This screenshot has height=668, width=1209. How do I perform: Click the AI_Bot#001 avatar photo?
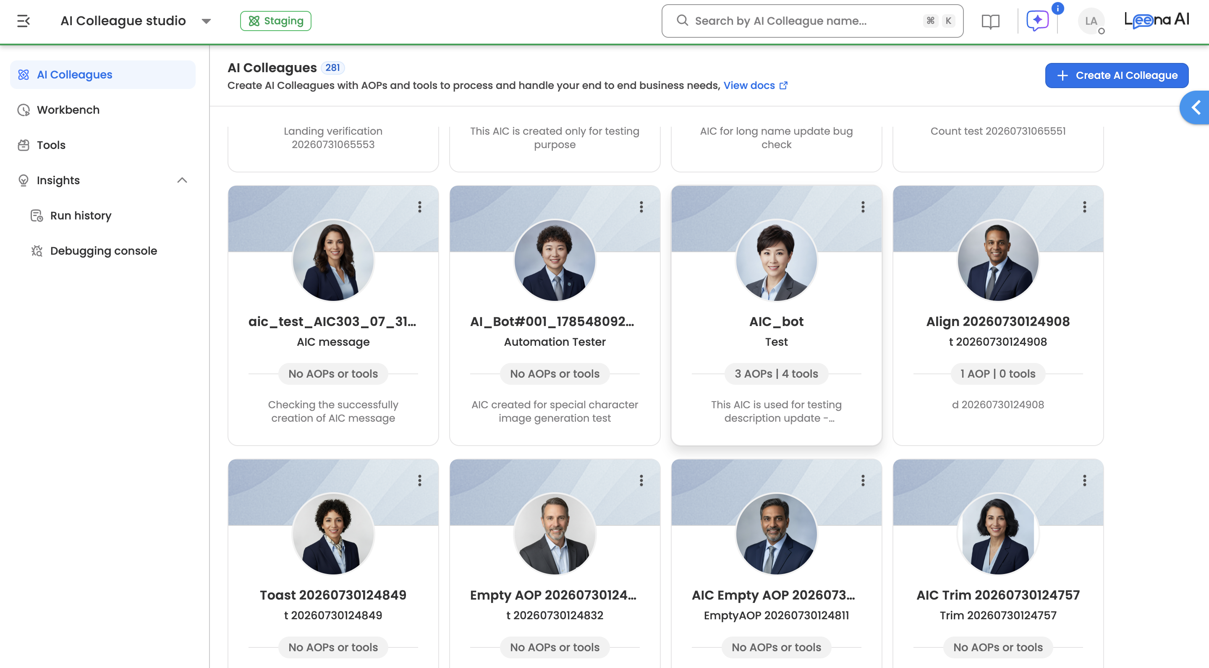pyautogui.click(x=555, y=260)
